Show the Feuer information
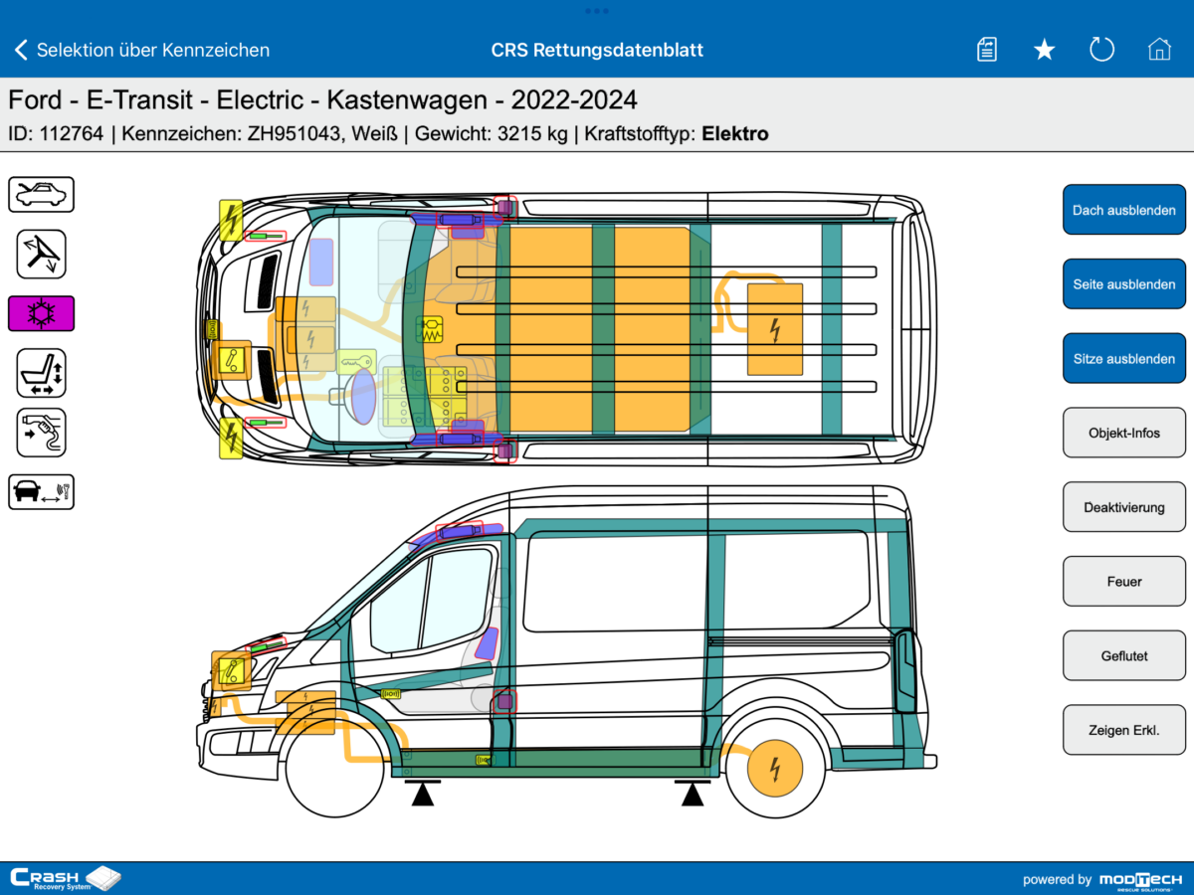This screenshot has height=895, width=1194. pos(1124,582)
